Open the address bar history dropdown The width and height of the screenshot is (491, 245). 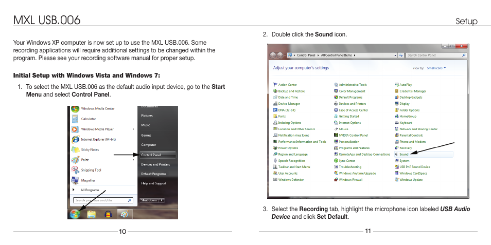click(395, 55)
